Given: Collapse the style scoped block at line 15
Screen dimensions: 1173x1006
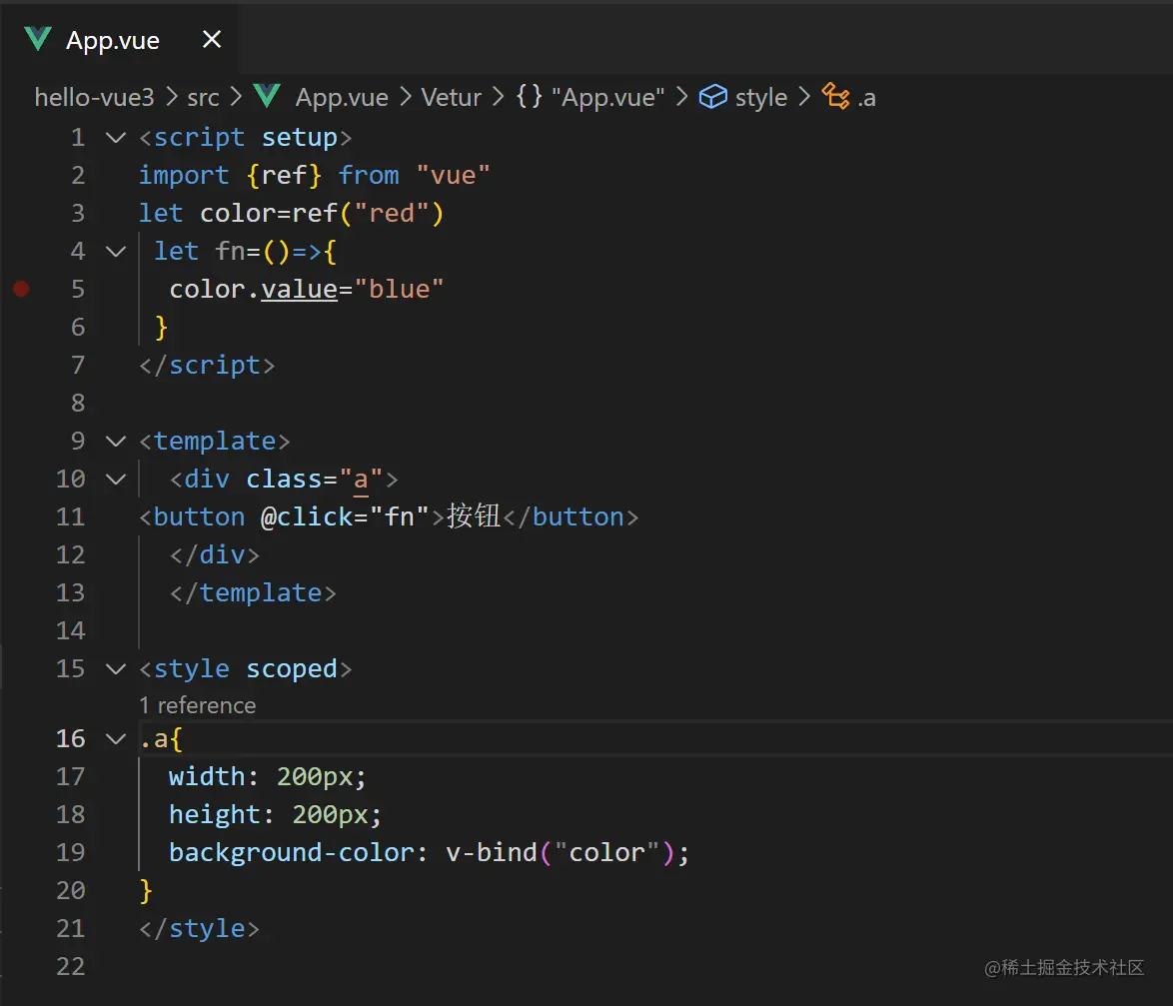Looking at the screenshot, I should point(116,669).
